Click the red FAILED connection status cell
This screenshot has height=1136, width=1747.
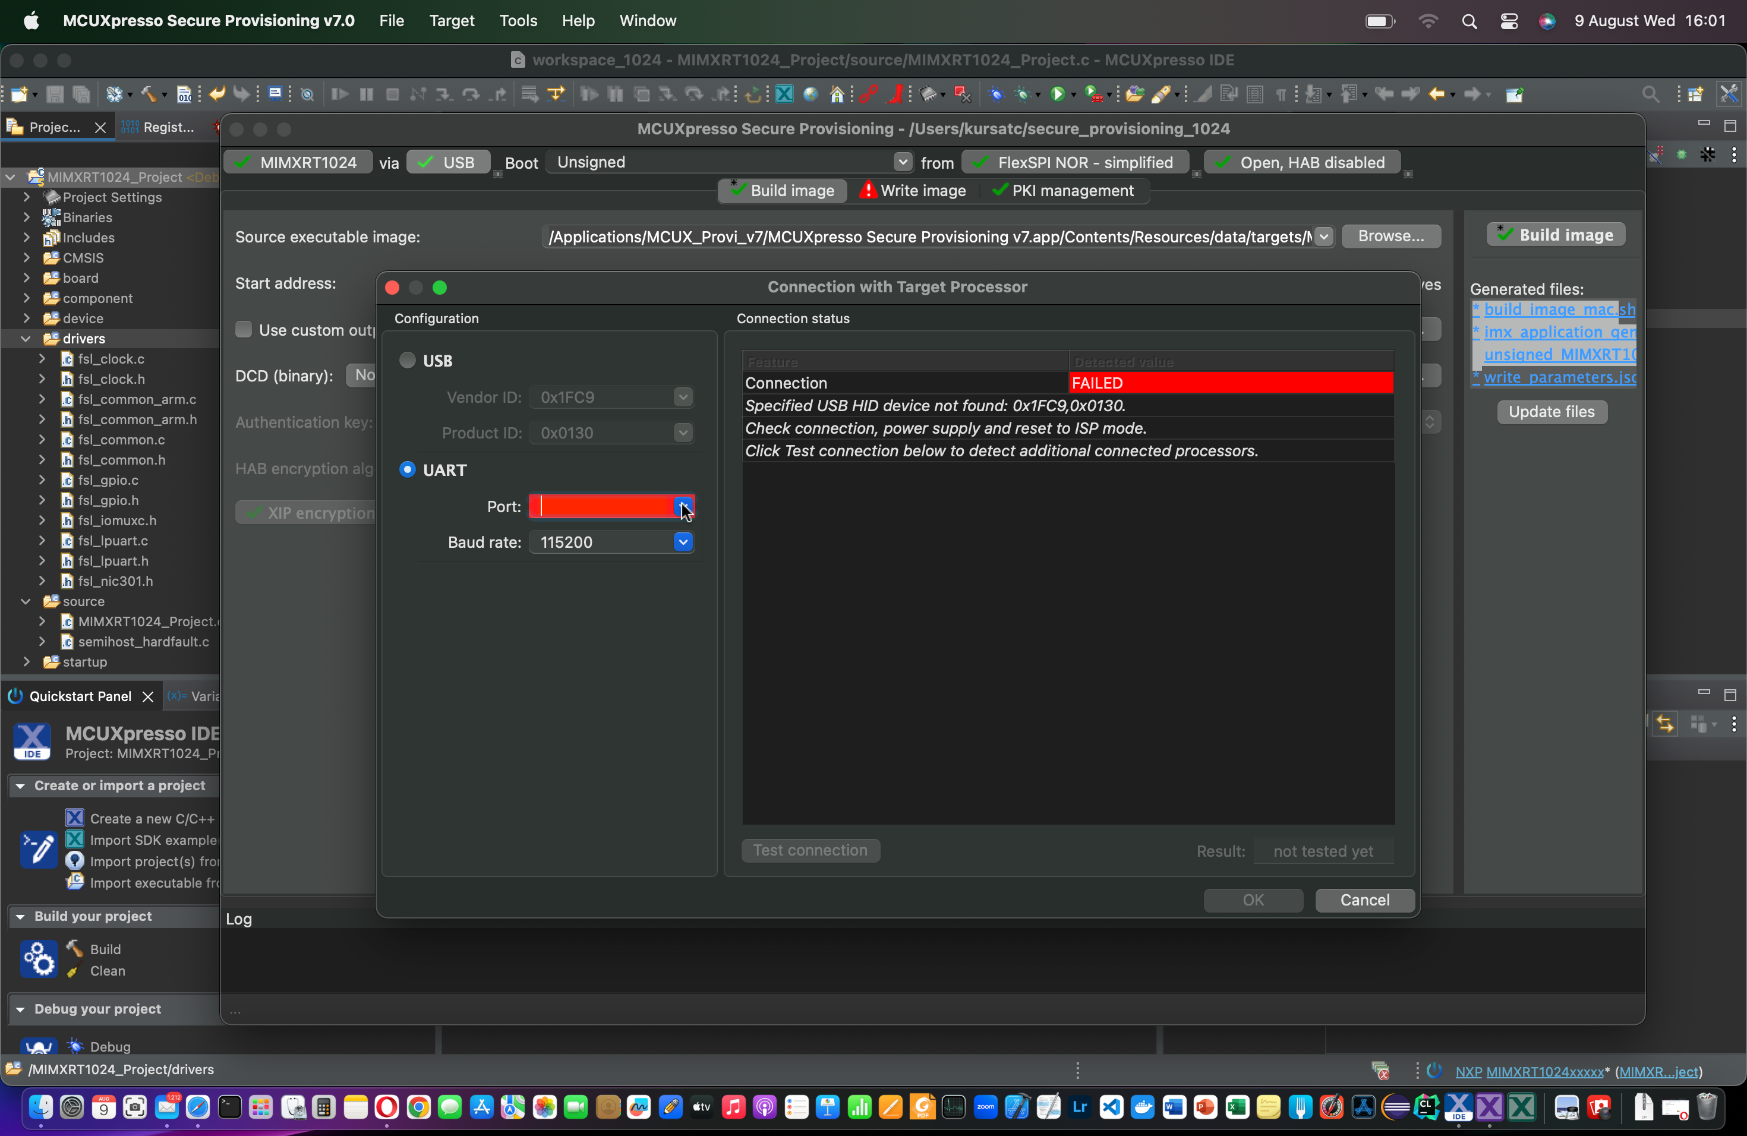coord(1230,383)
